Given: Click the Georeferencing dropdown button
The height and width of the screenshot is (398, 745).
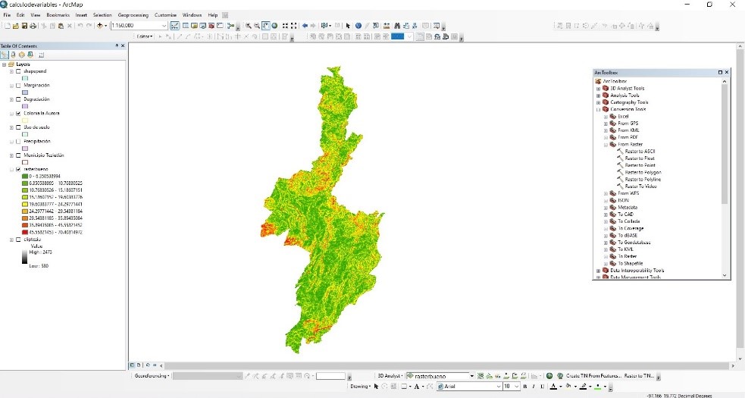Looking at the screenshot, I should 151,376.
